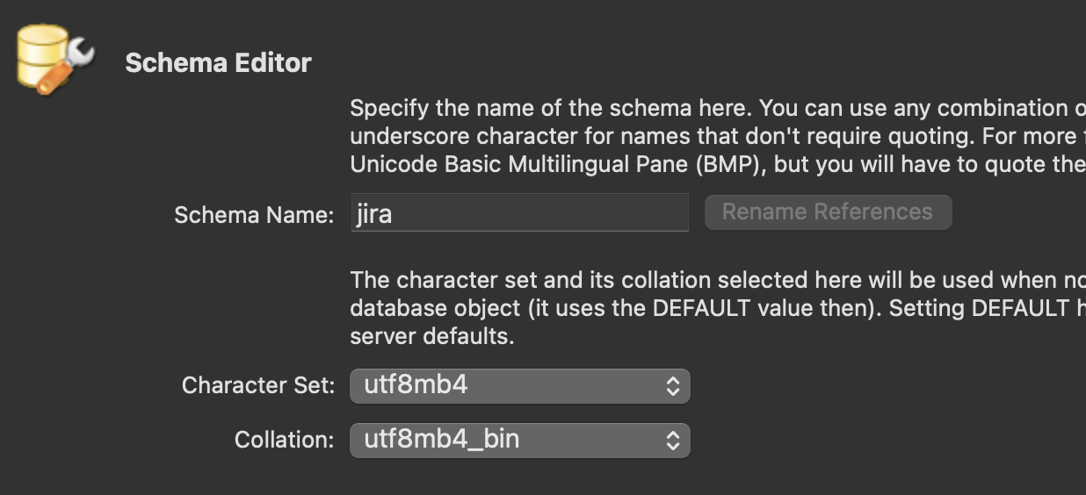Screen dimensions: 1086x495
Task: Click the Character Set up-down arrows
Action: coord(672,386)
